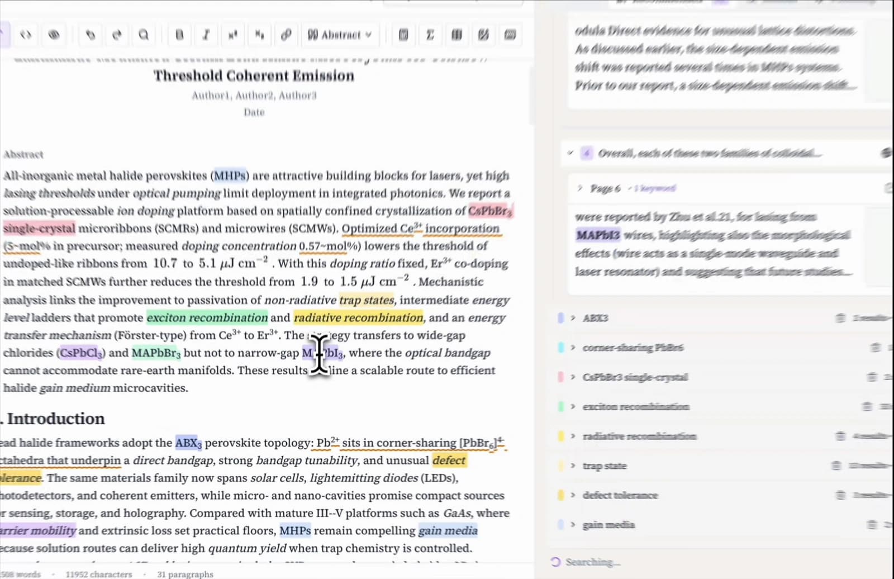Viewport: 894px width, 579px height.
Task: Delete the CsPbBr3 single-crystal keyword
Action: pyautogui.click(x=872, y=377)
